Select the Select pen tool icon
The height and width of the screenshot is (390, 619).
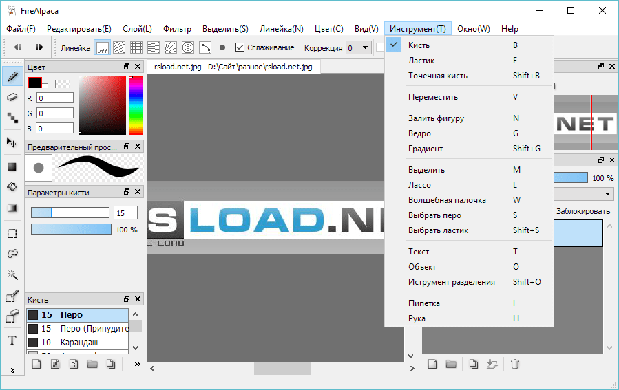(12, 296)
